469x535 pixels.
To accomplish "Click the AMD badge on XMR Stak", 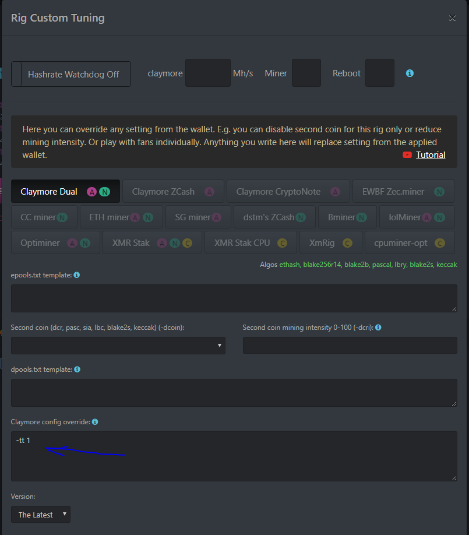I will 162,243.
